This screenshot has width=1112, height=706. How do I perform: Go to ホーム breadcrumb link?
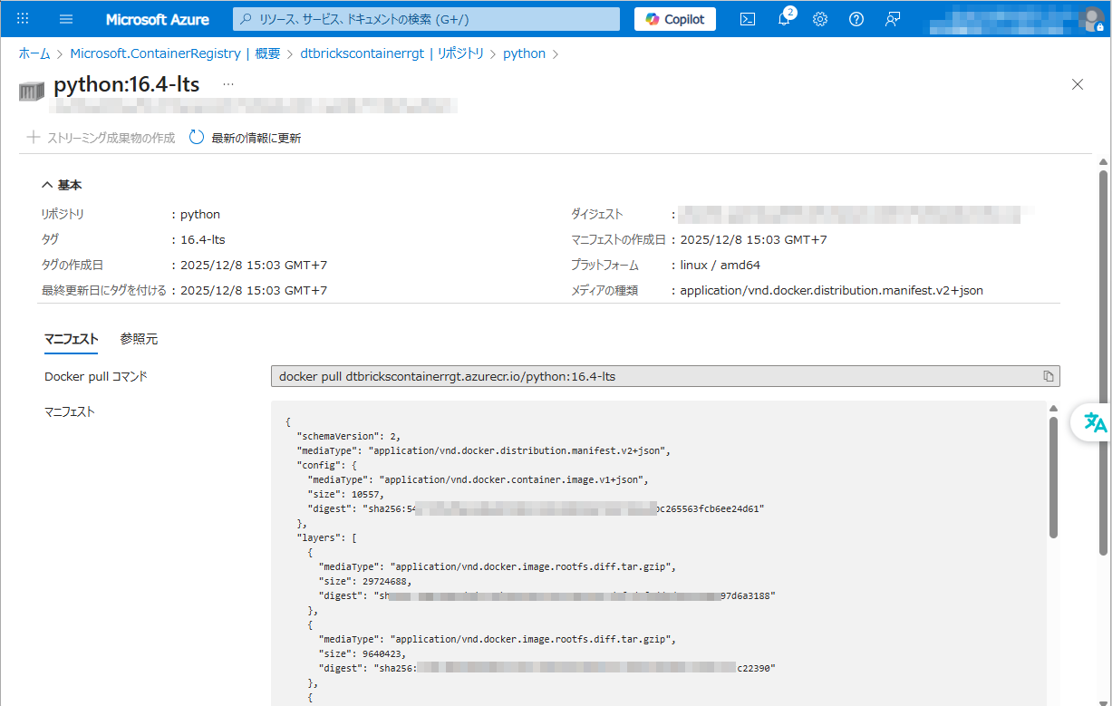click(34, 53)
